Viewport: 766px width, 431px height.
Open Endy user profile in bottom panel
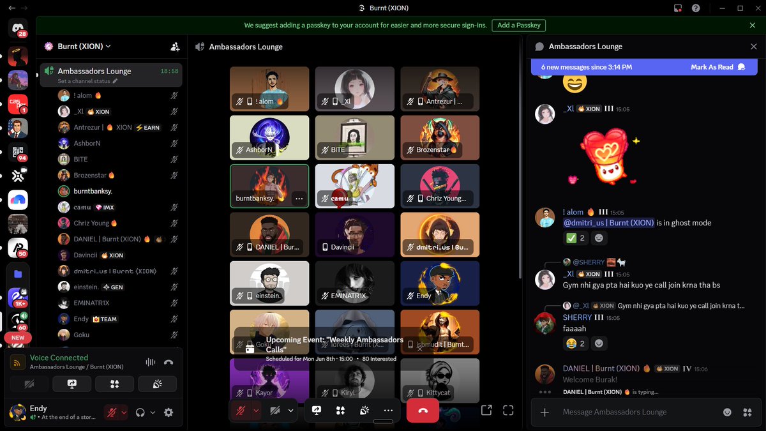tap(54, 412)
